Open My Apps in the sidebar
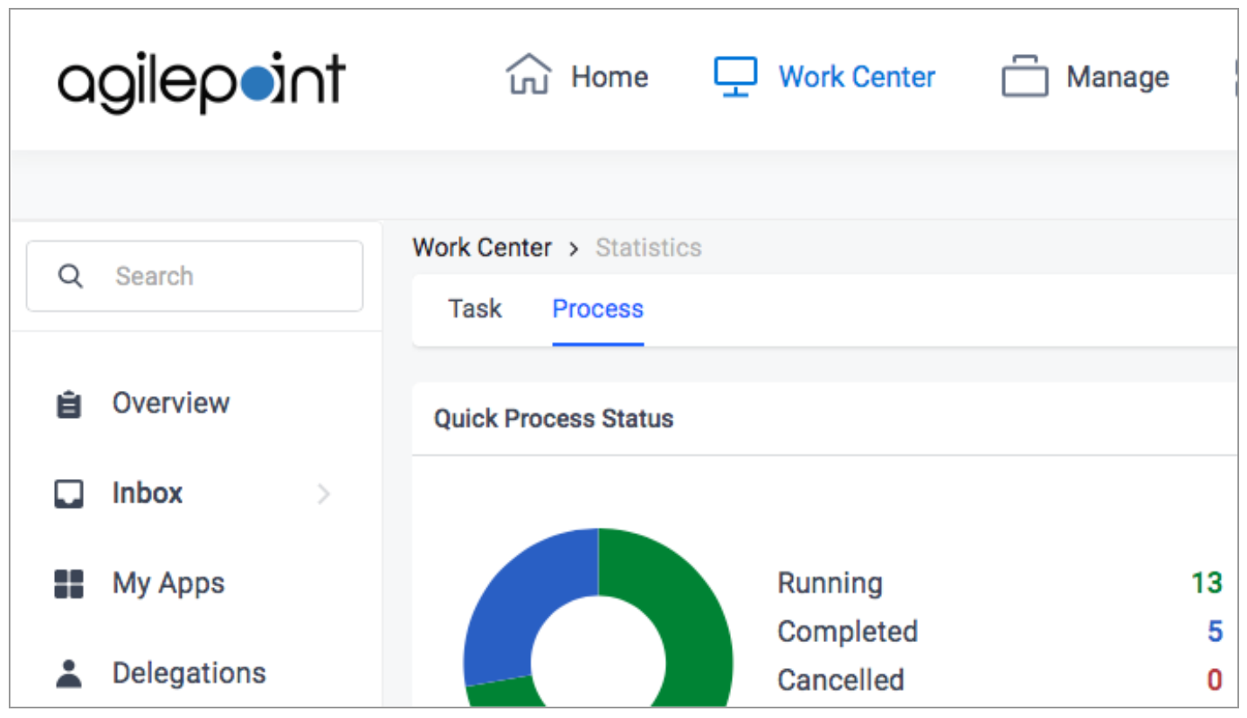Screen dimensions: 1247x718 (169, 583)
